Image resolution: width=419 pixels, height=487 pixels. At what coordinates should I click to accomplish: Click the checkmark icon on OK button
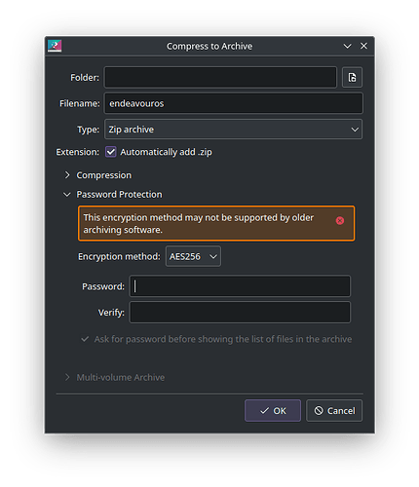(264, 411)
